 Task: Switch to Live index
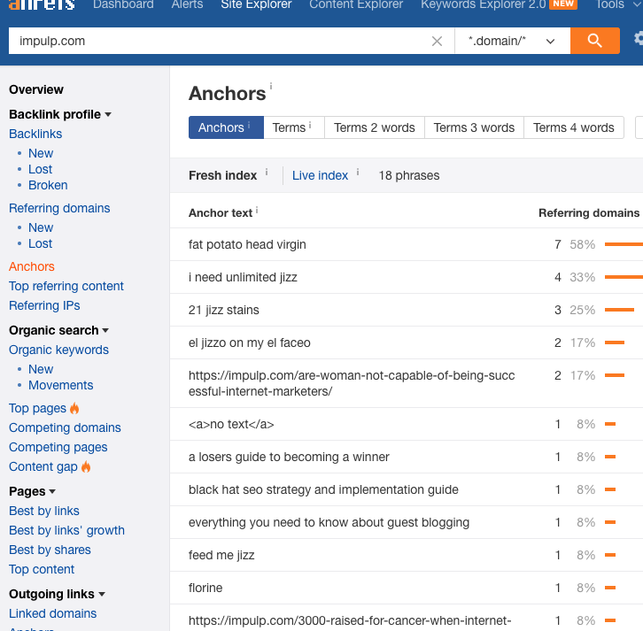point(320,175)
